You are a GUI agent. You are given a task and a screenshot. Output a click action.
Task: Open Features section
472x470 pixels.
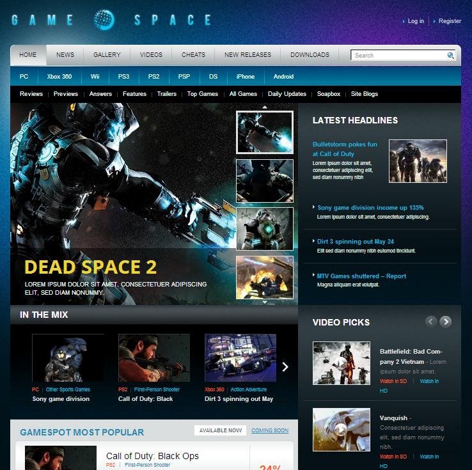point(134,94)
